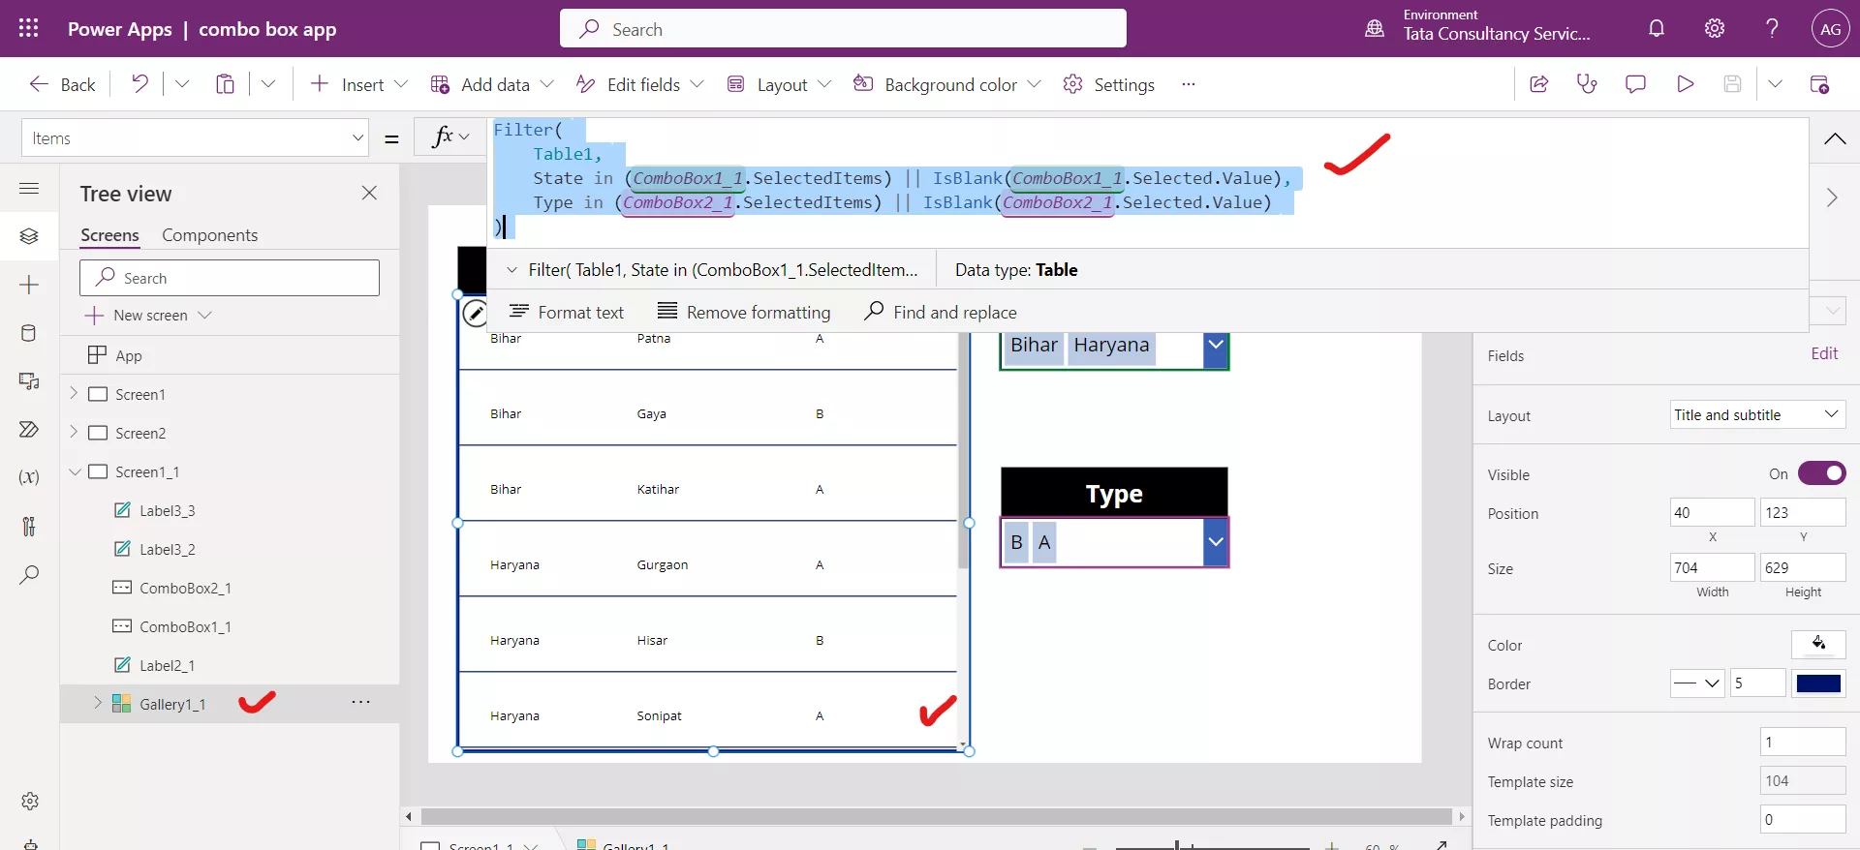
Task: Open the Search magnifier sidebar icon
Action: (29, 574)
